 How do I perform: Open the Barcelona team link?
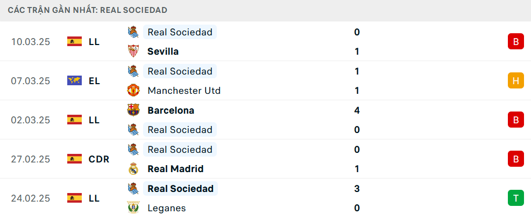click(x=171, y=110)
